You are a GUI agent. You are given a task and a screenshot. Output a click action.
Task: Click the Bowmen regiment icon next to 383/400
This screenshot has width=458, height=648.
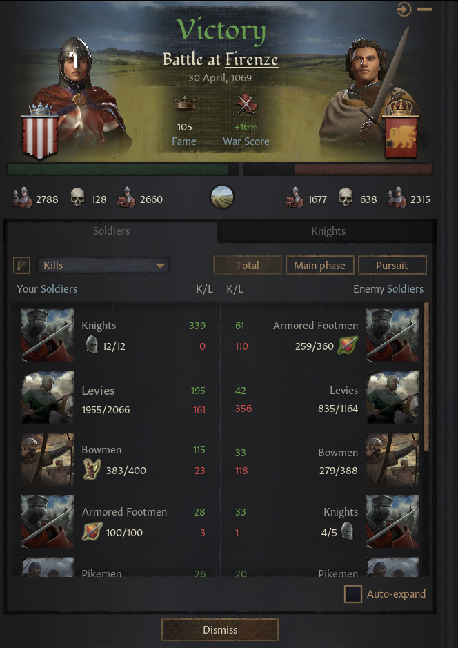click(92, 470)
